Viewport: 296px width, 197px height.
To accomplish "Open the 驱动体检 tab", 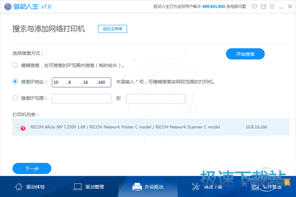I will click(30, 187).
